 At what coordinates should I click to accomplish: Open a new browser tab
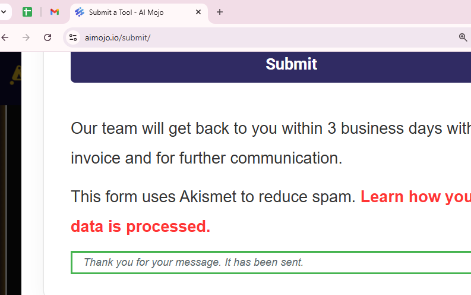click(220, 12)
